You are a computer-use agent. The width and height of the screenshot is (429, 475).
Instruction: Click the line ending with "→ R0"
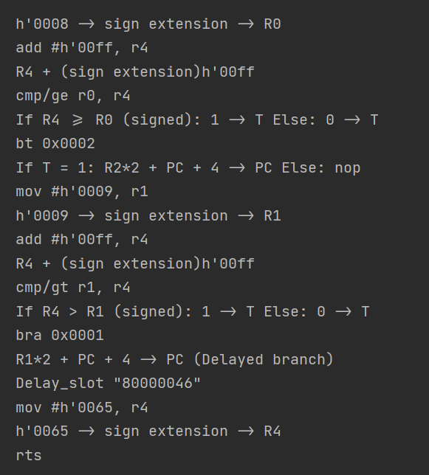pyautogui.click(x=148, y=24)
